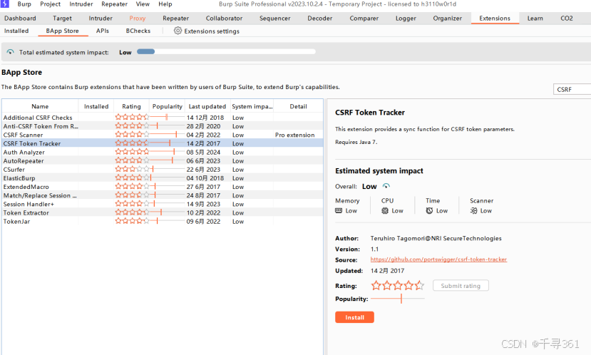Click the total system impact progress bar
The width and height of the screenshot is (591, 355).
[226, 51]
